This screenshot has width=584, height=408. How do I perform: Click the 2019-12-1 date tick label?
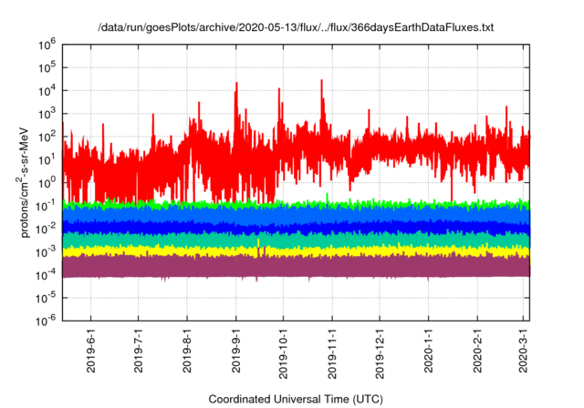380,353
